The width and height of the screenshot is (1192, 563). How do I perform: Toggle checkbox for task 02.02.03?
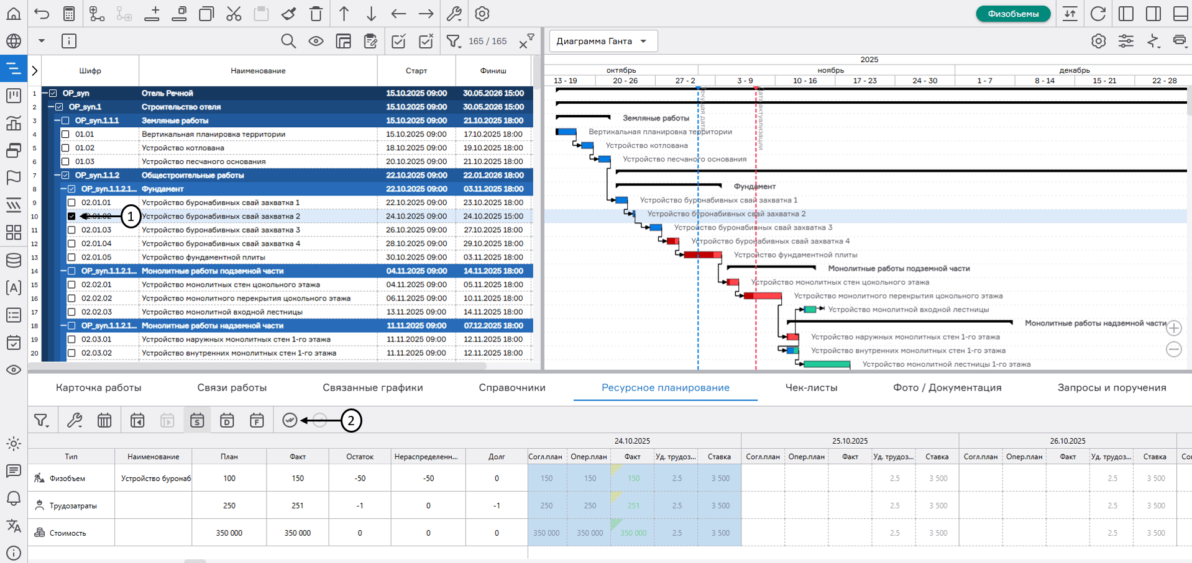pyautogui.click(x=71, y=312)
